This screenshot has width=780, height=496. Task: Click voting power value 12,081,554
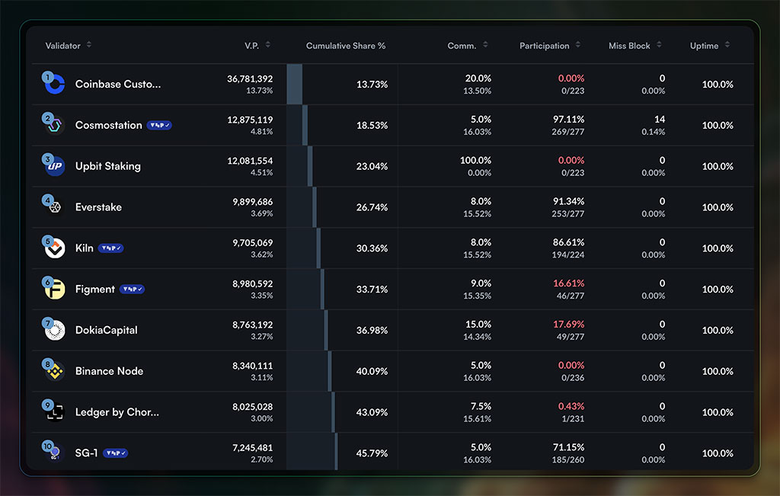(x=250, y=161)
